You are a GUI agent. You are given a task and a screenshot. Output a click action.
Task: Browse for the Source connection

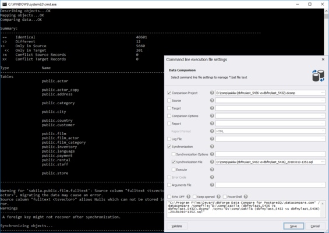[x=323, y=101]
